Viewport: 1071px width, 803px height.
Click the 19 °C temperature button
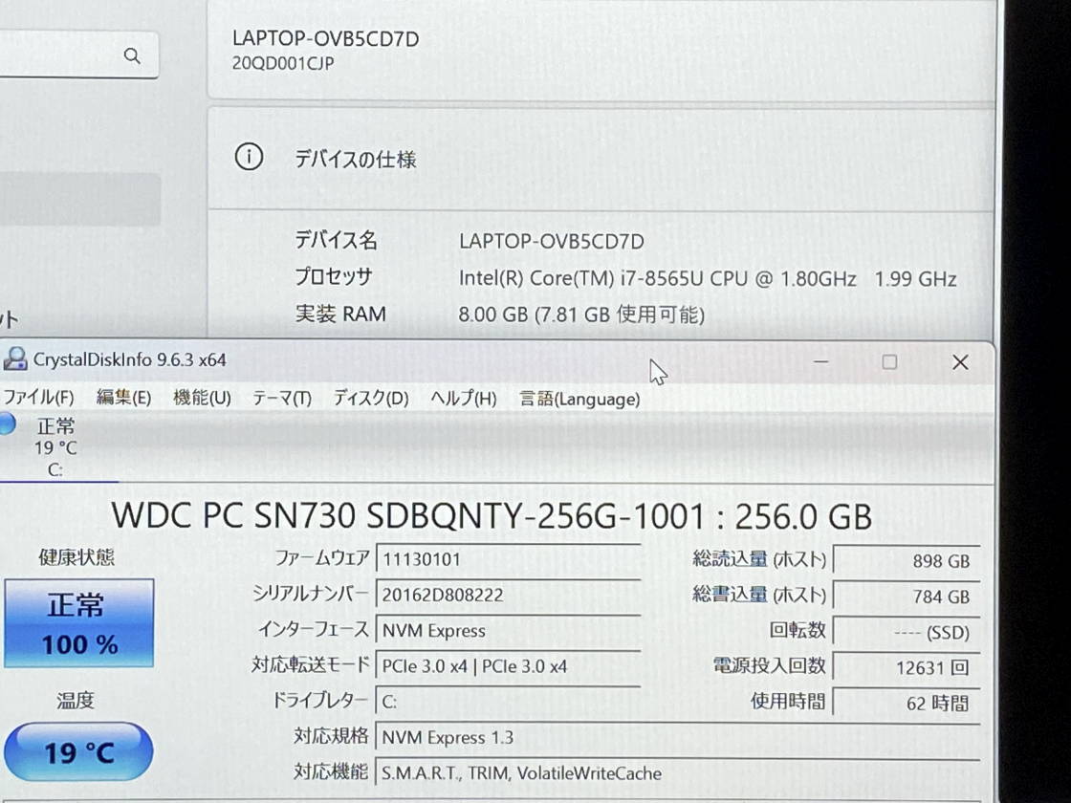[78, 751]
